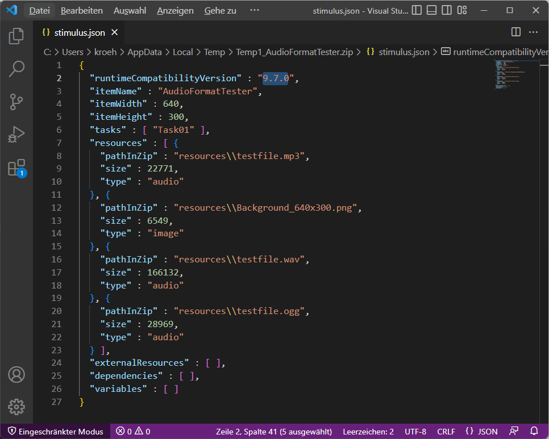549x439 pixels.
Task: Click the notifications bell in status bar
Action: click(534, 432)
